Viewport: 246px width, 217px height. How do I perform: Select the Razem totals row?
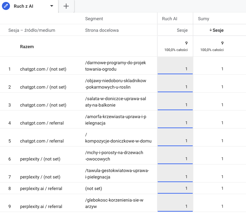[27, 47]
